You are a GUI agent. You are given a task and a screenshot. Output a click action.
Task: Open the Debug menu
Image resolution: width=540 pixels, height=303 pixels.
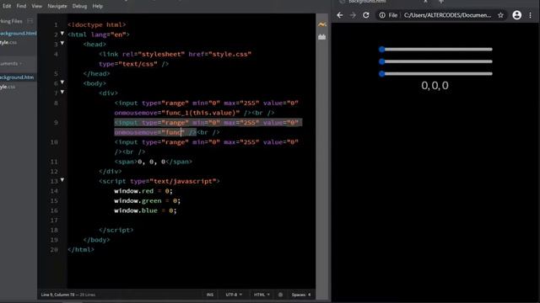point(79,6)
